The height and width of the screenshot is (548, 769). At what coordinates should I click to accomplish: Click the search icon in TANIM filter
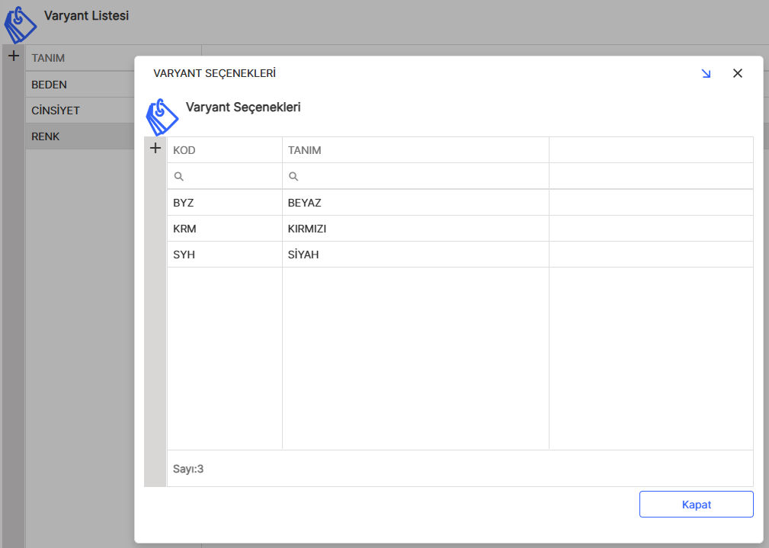click(293, 176)
